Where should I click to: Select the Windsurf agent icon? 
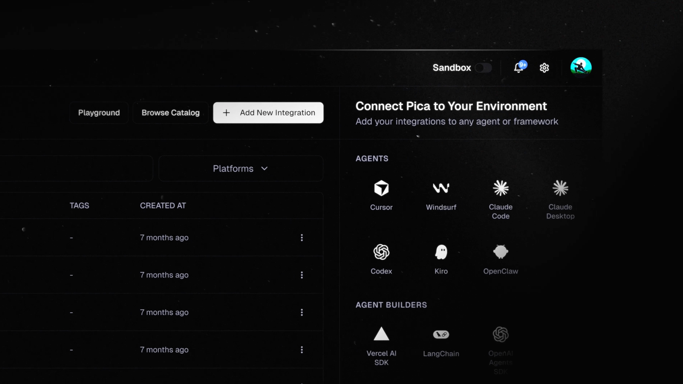pyautogui.click(x=441, y=188)
